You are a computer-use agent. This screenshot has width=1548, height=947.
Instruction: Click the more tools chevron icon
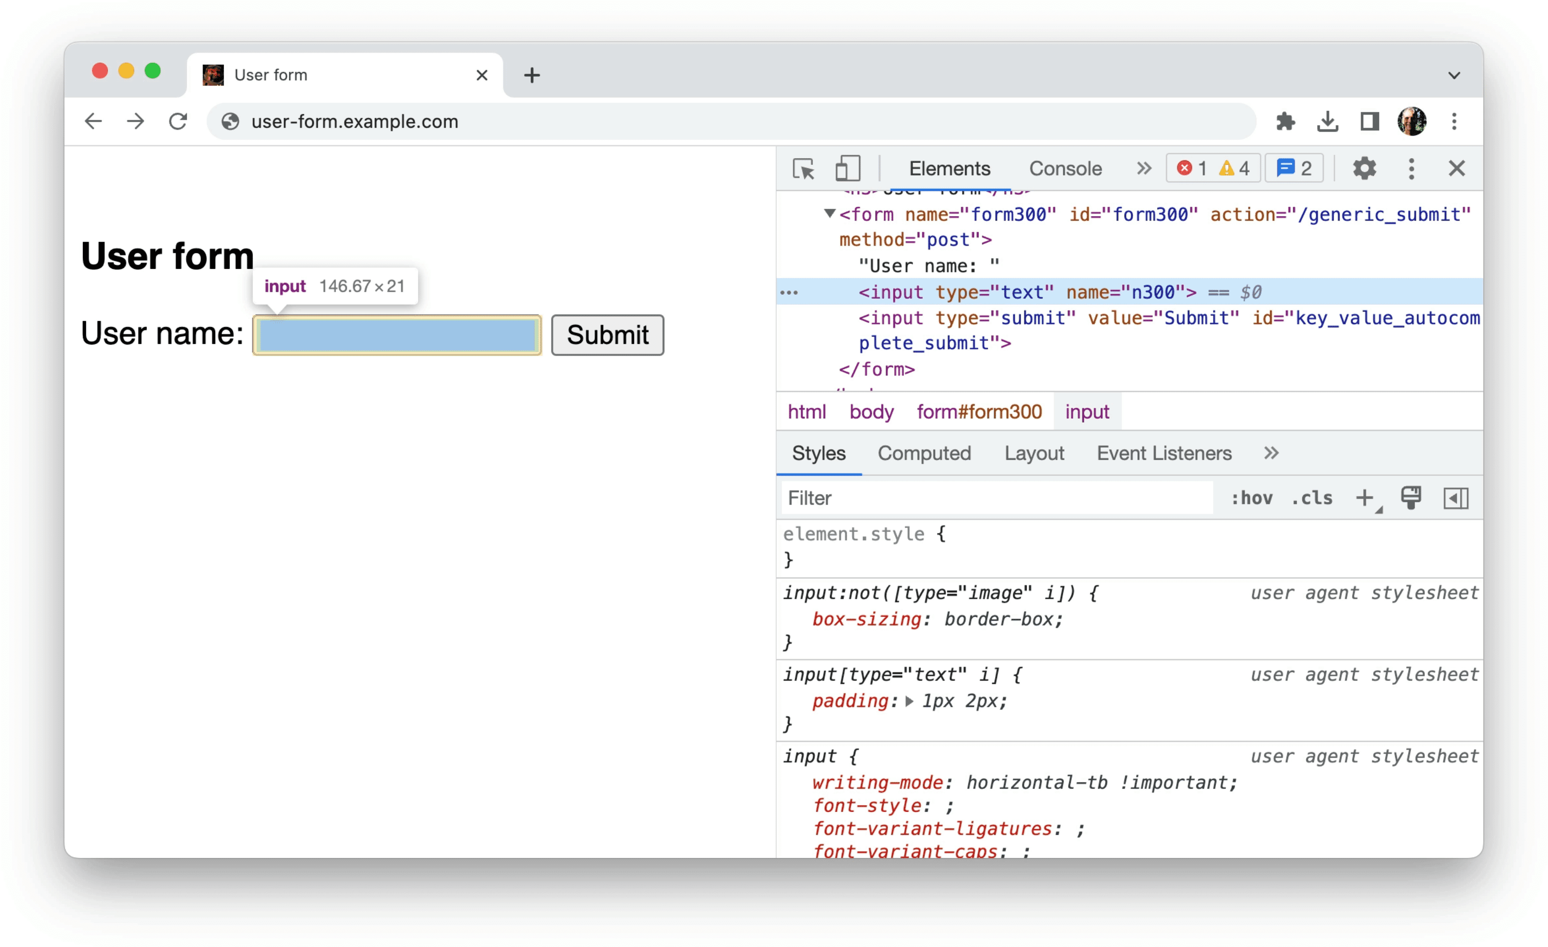coord(1145,169)
